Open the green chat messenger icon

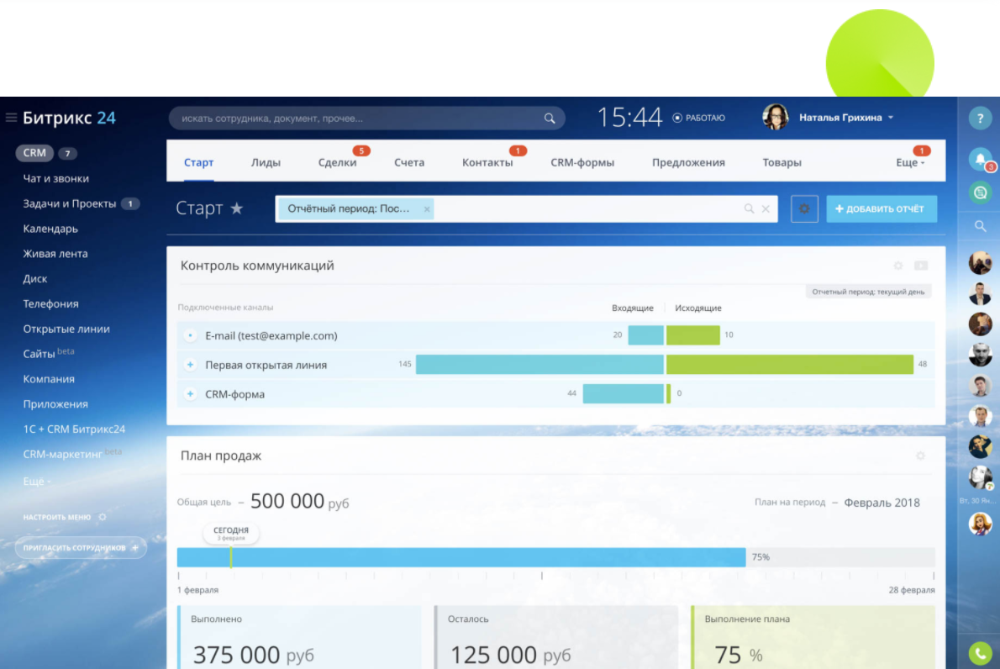[x=980, y=192]
